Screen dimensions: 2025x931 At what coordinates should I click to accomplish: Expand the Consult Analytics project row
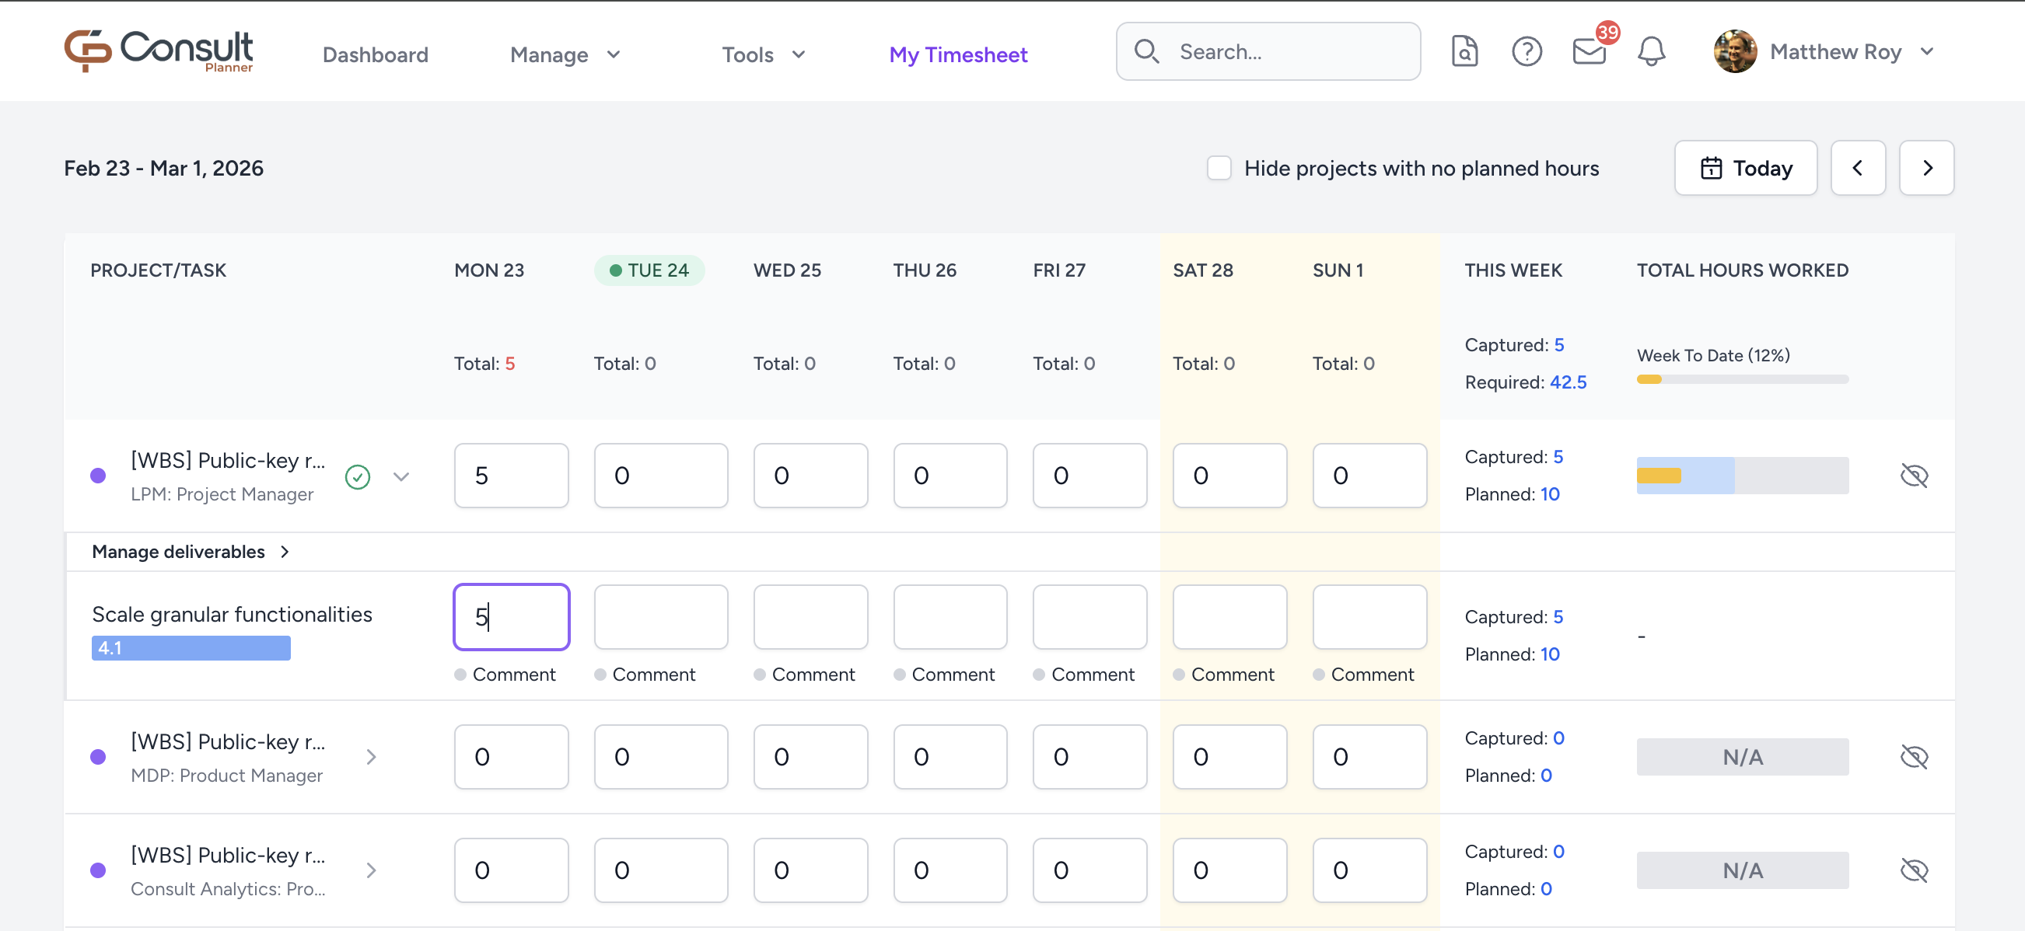(372, 870)
